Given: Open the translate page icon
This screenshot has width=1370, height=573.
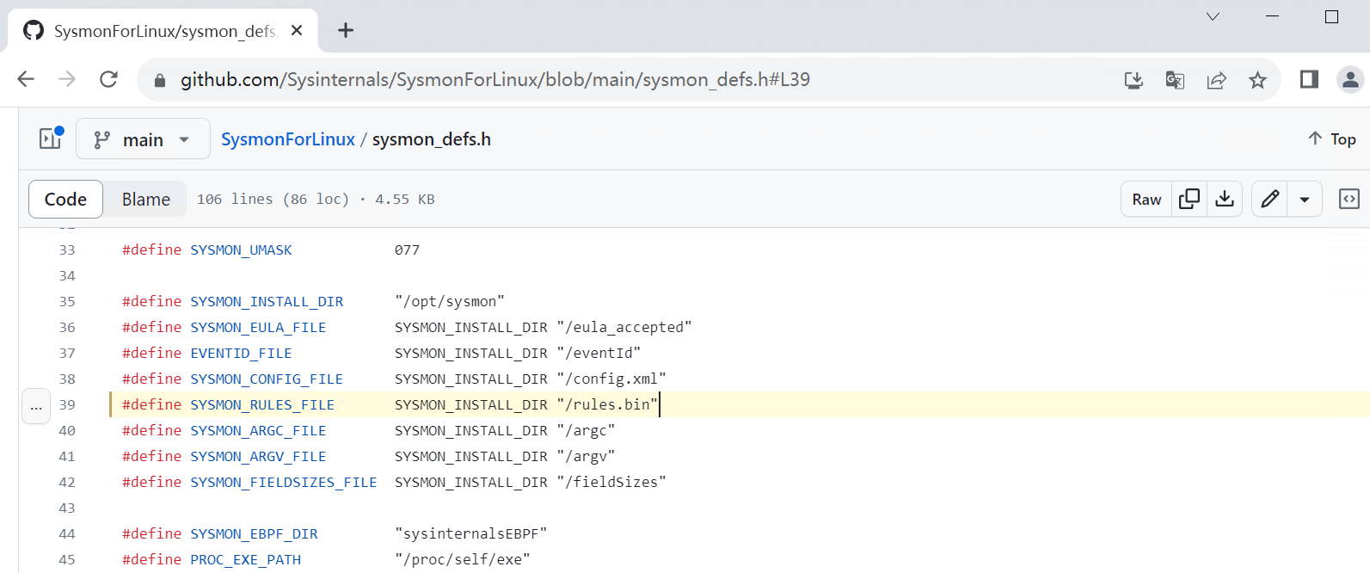Looking at the screenshot, I should pyautogui.click(x=1175, y=80).
